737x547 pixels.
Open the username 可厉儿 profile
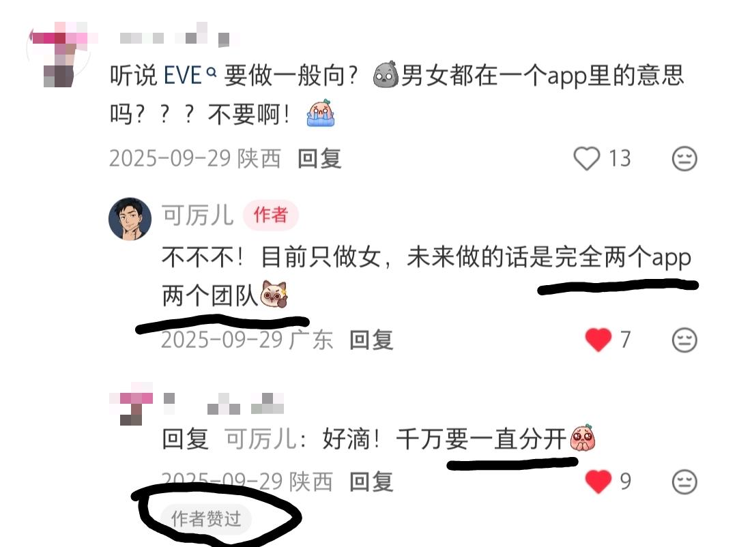tap(197, 216)
